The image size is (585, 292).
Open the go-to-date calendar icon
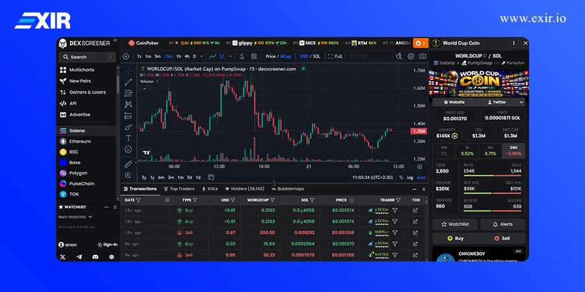[211, 177]
